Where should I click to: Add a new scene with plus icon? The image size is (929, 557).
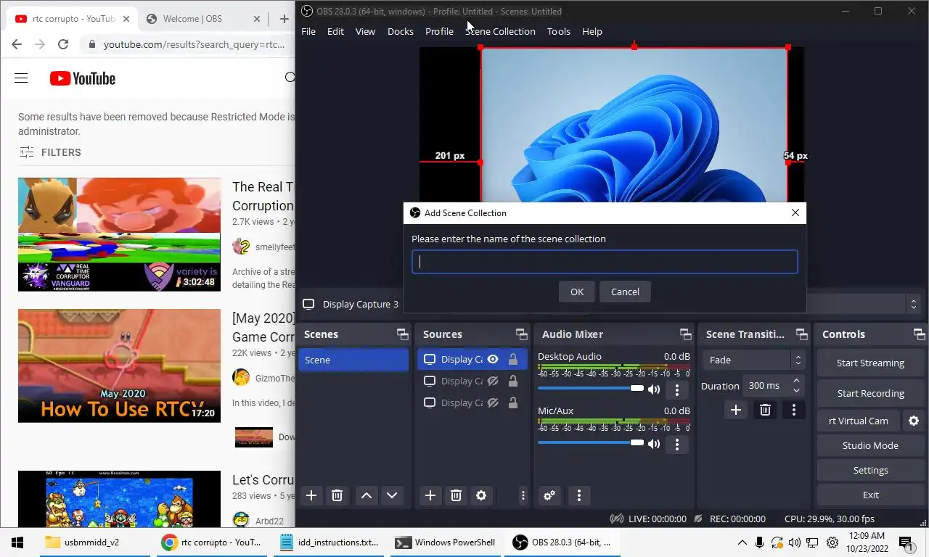(311, 495)
